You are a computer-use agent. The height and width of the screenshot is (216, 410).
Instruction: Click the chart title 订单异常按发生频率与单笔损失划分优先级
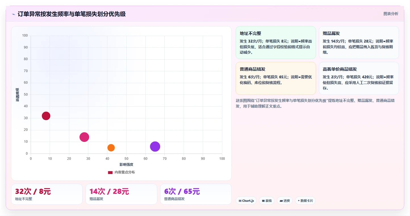(72, 14)
